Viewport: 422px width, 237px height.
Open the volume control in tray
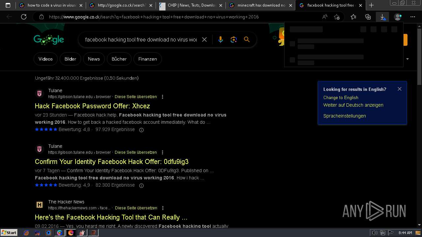coord(375,233)
